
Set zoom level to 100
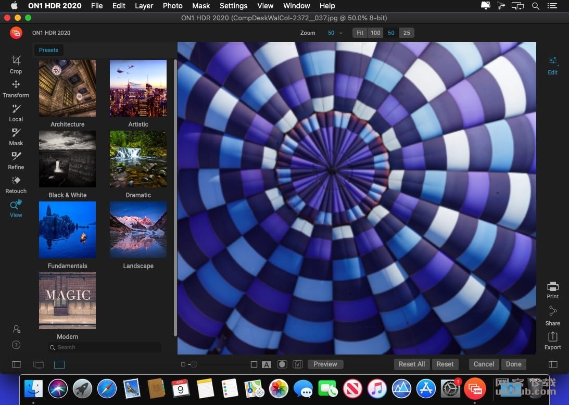coord(375,33)
